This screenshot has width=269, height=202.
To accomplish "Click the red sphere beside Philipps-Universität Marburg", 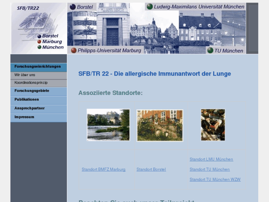I will 74,50.
